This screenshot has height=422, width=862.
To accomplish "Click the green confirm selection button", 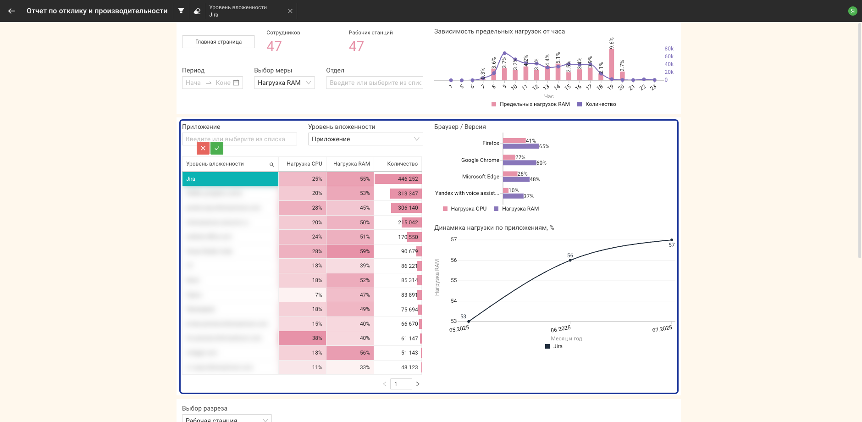I will pos(217,148).
